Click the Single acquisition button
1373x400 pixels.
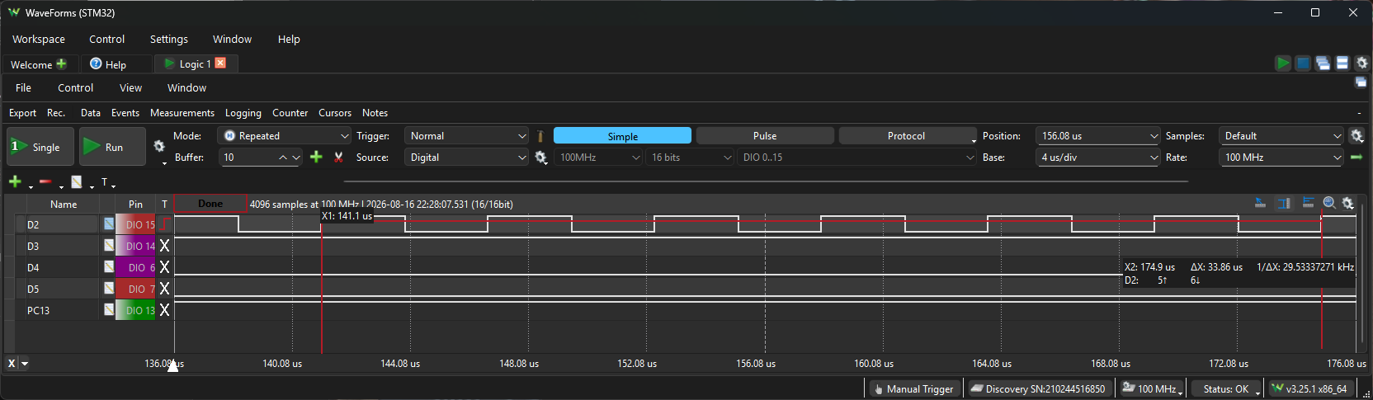coord(40,147)
